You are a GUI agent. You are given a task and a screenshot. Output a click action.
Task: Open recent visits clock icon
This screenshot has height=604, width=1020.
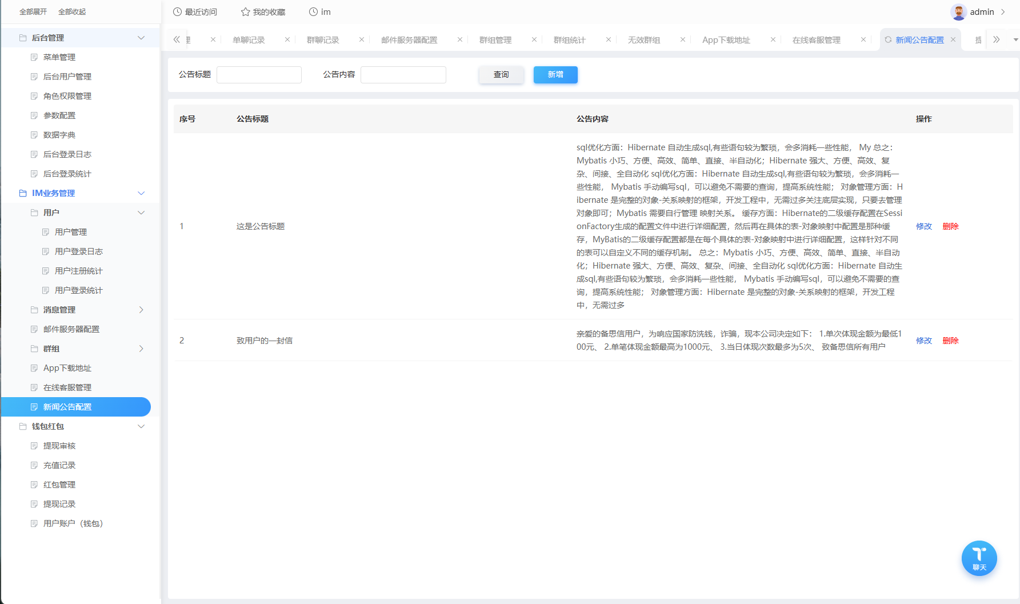[178, 12]
